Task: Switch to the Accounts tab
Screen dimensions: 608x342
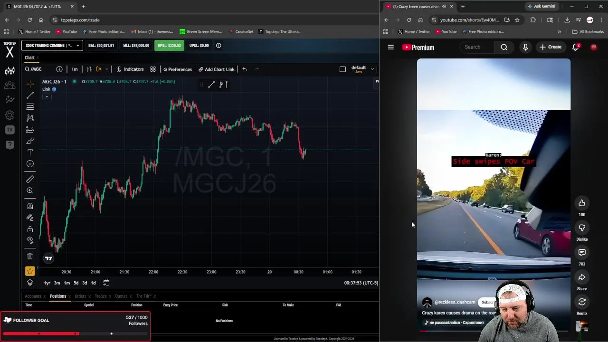Action: (33, 296)
